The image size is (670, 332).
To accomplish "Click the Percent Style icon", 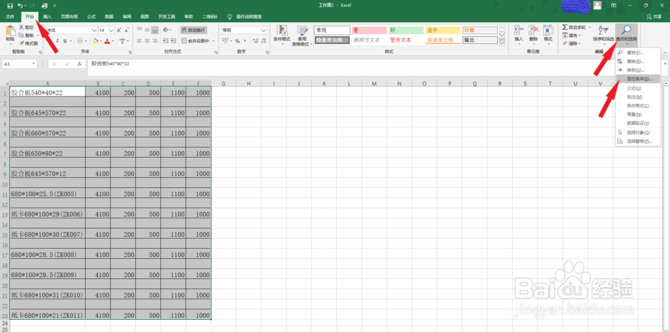I will pyautogui.click(x=237, y=41).
